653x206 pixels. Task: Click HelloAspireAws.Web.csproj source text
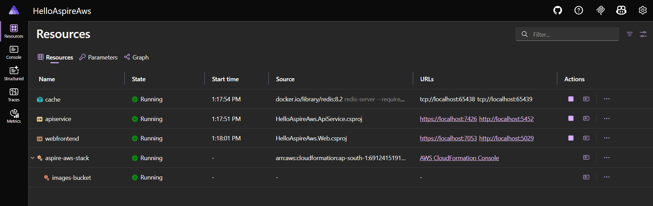tap(311, 138)
